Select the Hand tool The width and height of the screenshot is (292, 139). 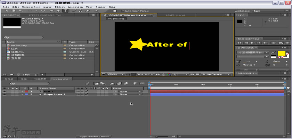(x=14, y=11)
